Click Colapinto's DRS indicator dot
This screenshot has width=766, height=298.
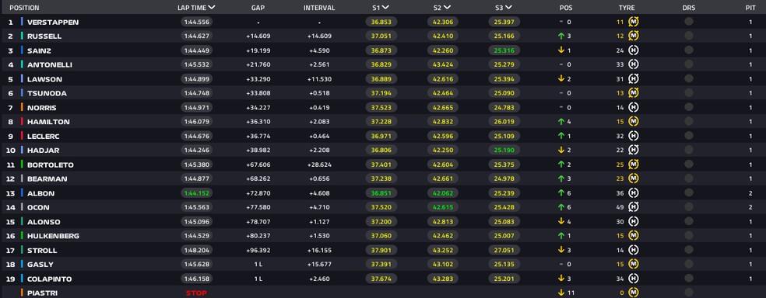689,278
